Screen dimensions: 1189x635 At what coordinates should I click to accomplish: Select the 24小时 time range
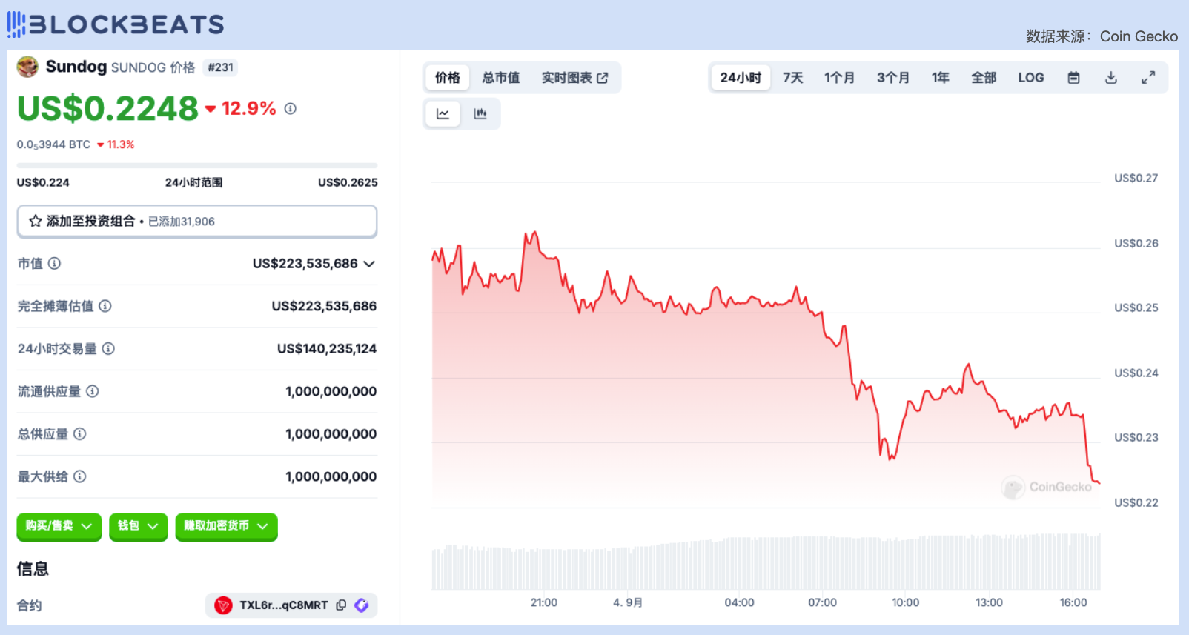click(x=741, y=78)
